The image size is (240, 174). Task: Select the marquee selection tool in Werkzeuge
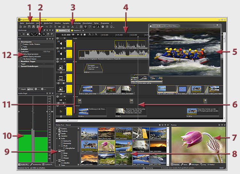pyautogui.click(x=20, y=34)
